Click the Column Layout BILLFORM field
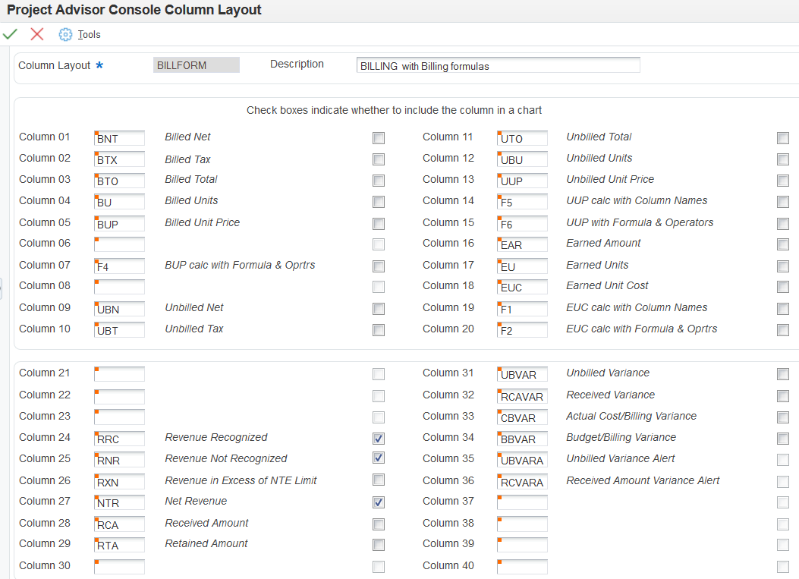The height and width of the screenshot is (579, 799). point(197,65)
